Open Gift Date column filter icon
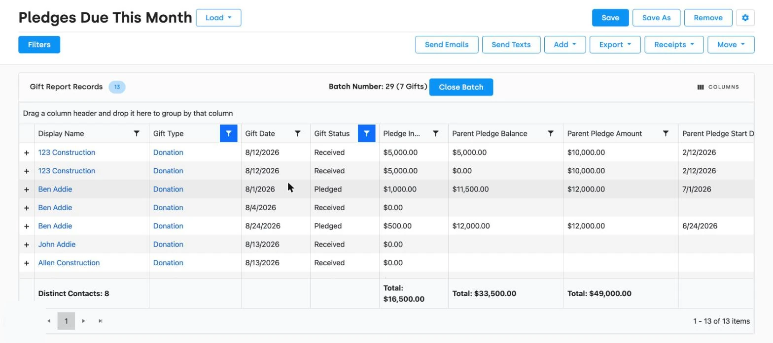The height and width of the screenshot is (343, 773). [298, 133]
